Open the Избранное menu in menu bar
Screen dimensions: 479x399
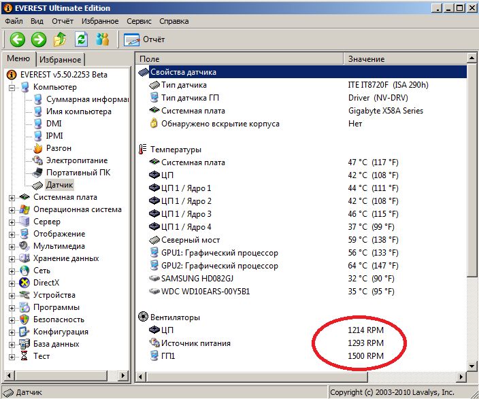tap(100, 21)
